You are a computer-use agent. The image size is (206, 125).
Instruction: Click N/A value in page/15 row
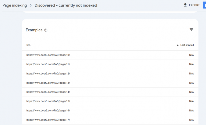(192, 101)
